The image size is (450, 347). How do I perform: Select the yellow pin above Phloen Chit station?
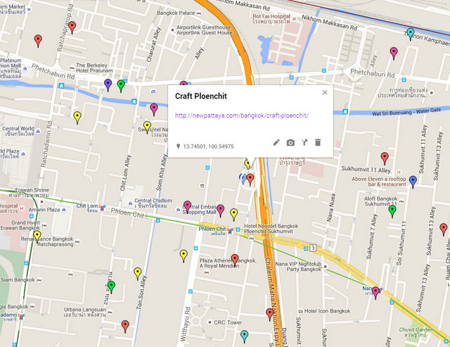[x=234, y=215]
